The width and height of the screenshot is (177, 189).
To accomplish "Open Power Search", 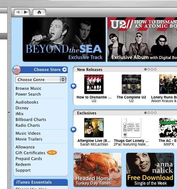I will [x=28, y=94].
